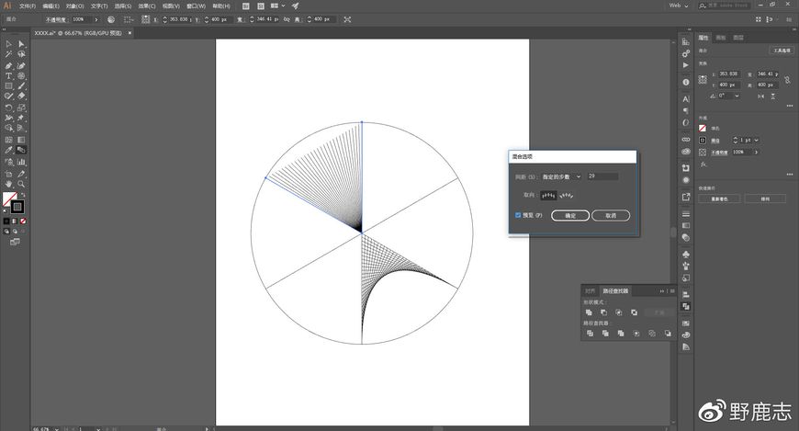Choose align-to-page orientation in Blend Options
The height and width of the screenshot is (431, 799).
pos(549,195)
